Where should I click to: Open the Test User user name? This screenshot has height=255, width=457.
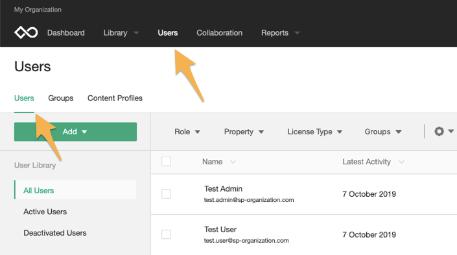point(220,229)
